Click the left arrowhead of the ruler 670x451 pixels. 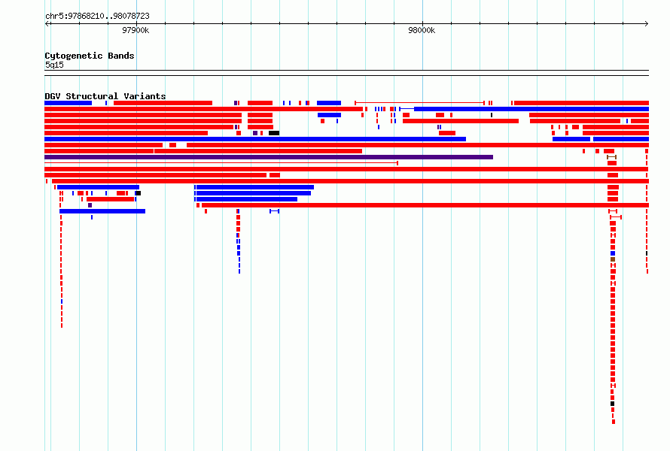click(47, 24)
